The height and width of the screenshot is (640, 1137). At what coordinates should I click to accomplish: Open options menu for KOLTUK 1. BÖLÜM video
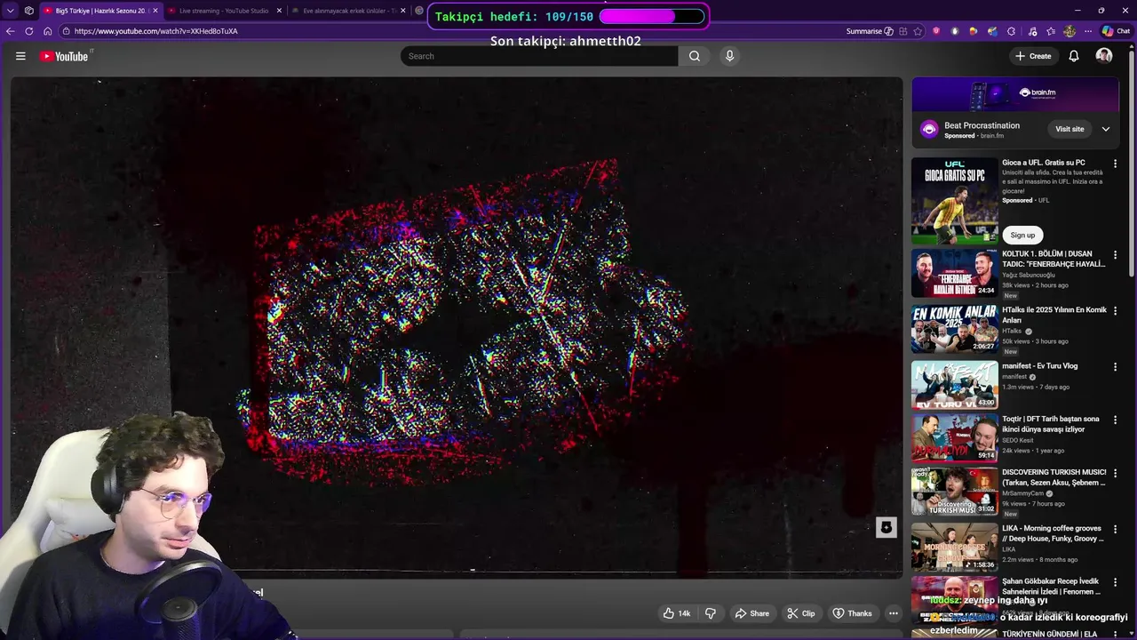pyautogui.click(x=1116, y=255)
